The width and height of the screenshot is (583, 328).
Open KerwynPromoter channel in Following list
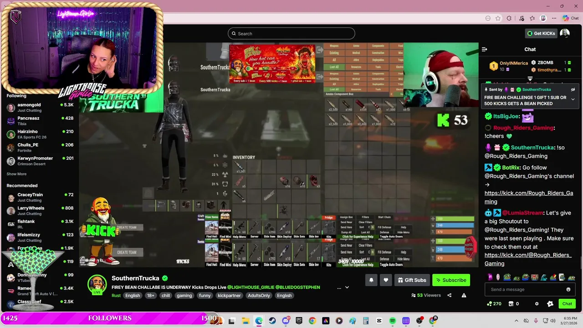40,161
